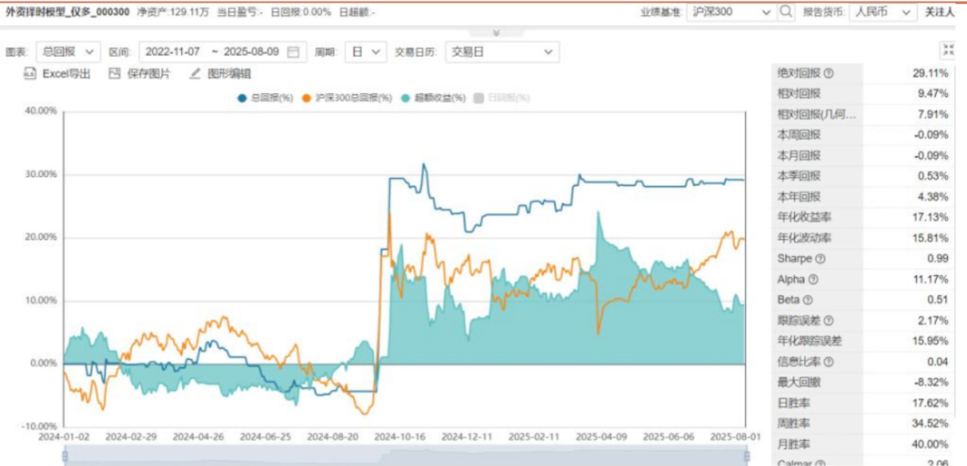Click the 保存图片 save image icon

(115, 73)
